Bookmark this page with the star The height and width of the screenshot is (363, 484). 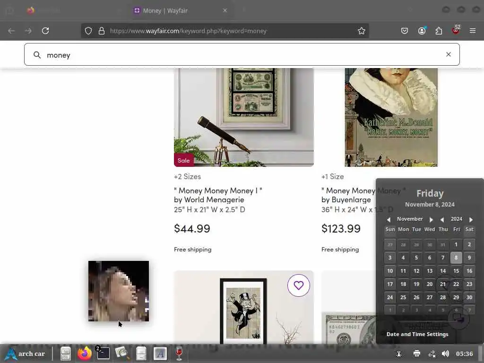362,31
